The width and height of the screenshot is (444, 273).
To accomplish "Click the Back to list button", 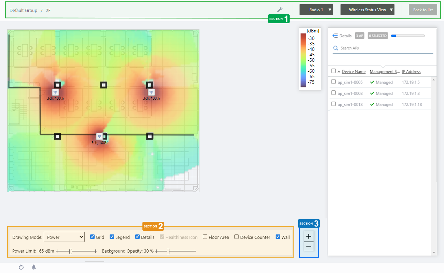I will click(x=423, y=10).
